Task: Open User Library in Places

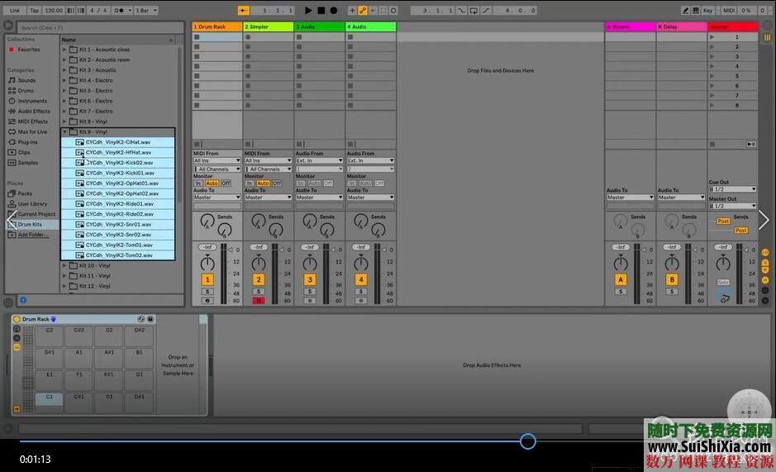Action: [32, 203]
